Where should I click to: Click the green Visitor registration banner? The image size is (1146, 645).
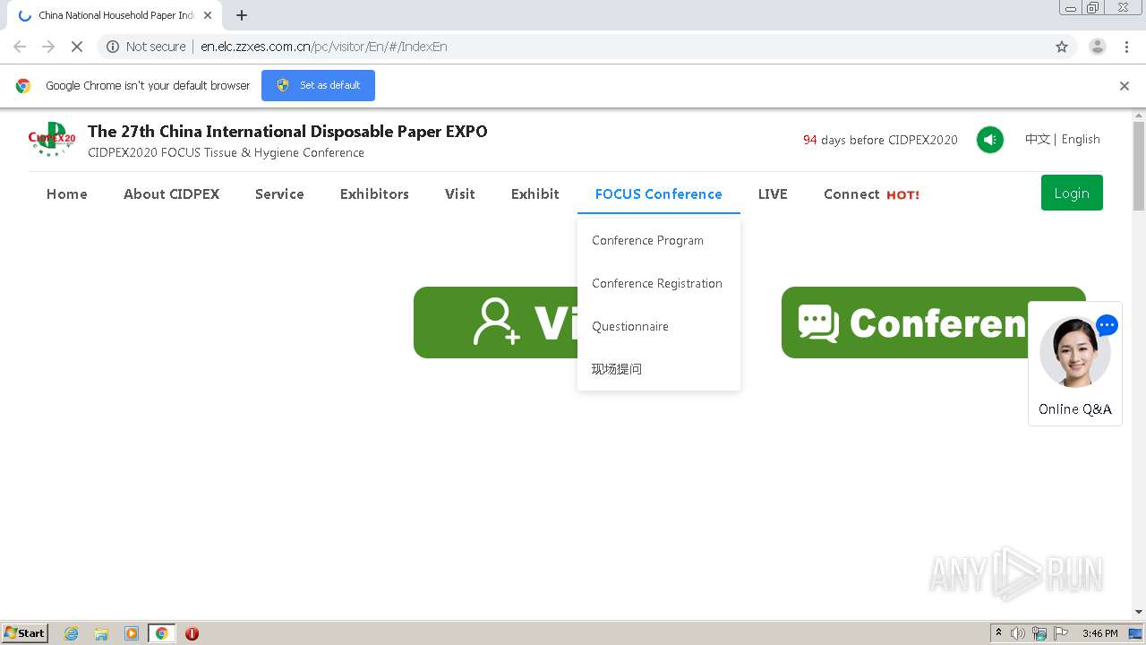point(495,322)
